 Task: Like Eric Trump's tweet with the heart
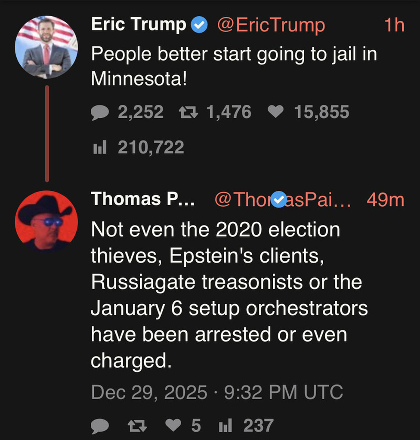click(x=276, y=113)
